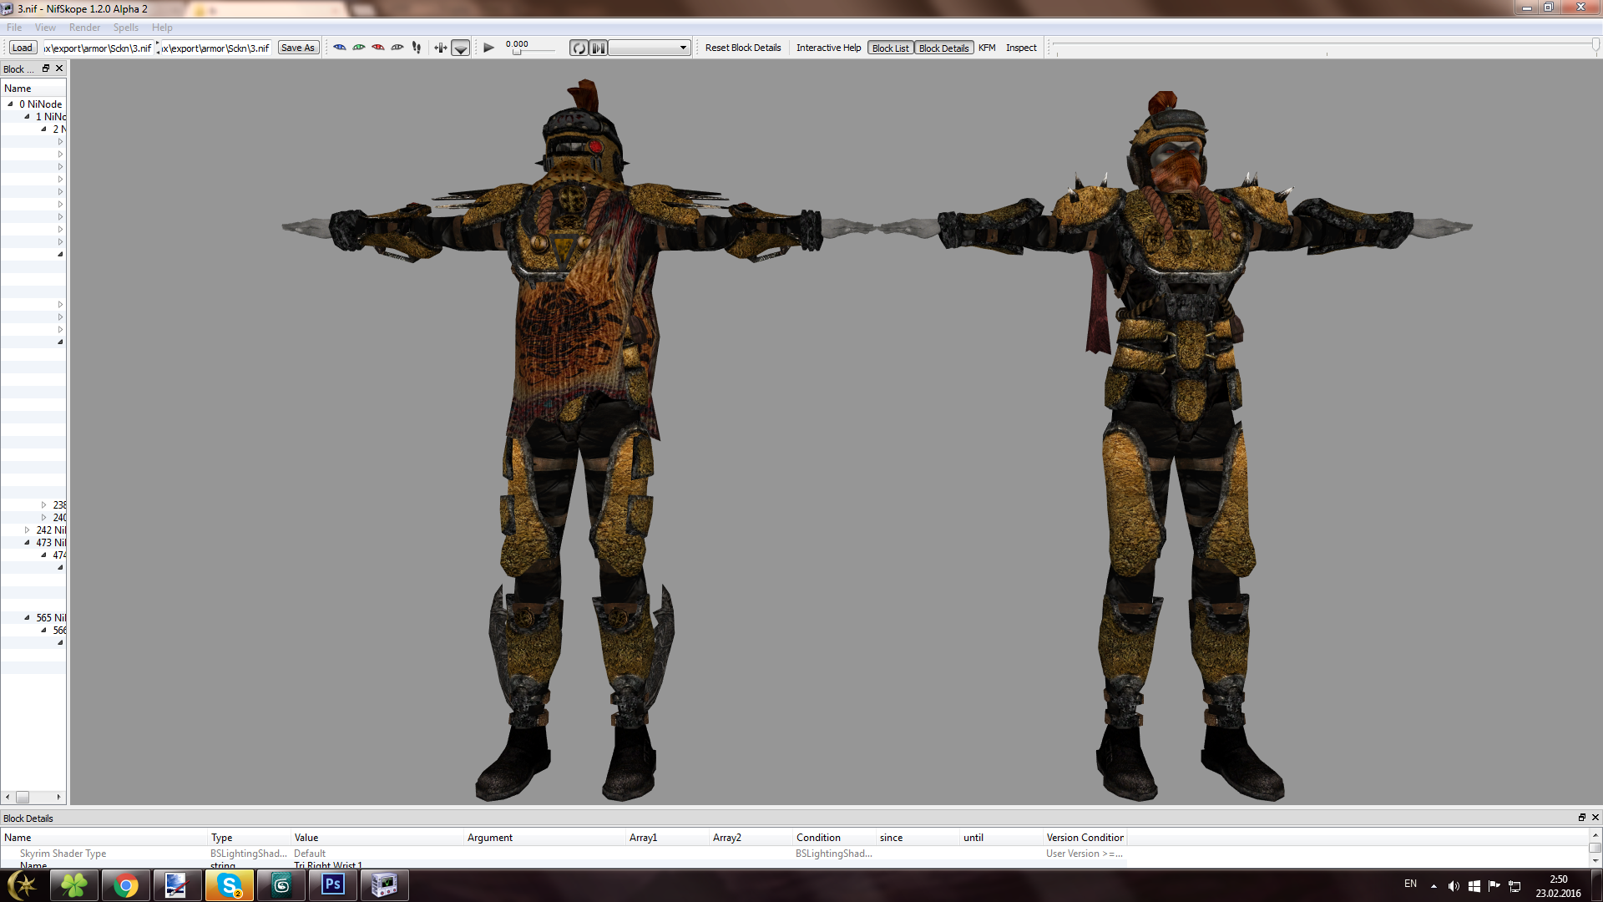The height and width of the screenshot is (902, 1603).
Task: Click the Argument column header
Action: click(x=544, y=838)
